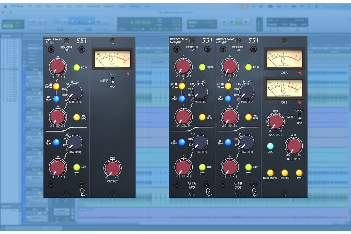Click the B OUTPUT knob
The height and width of the screenshot is (234, 351).
(294, 146)
